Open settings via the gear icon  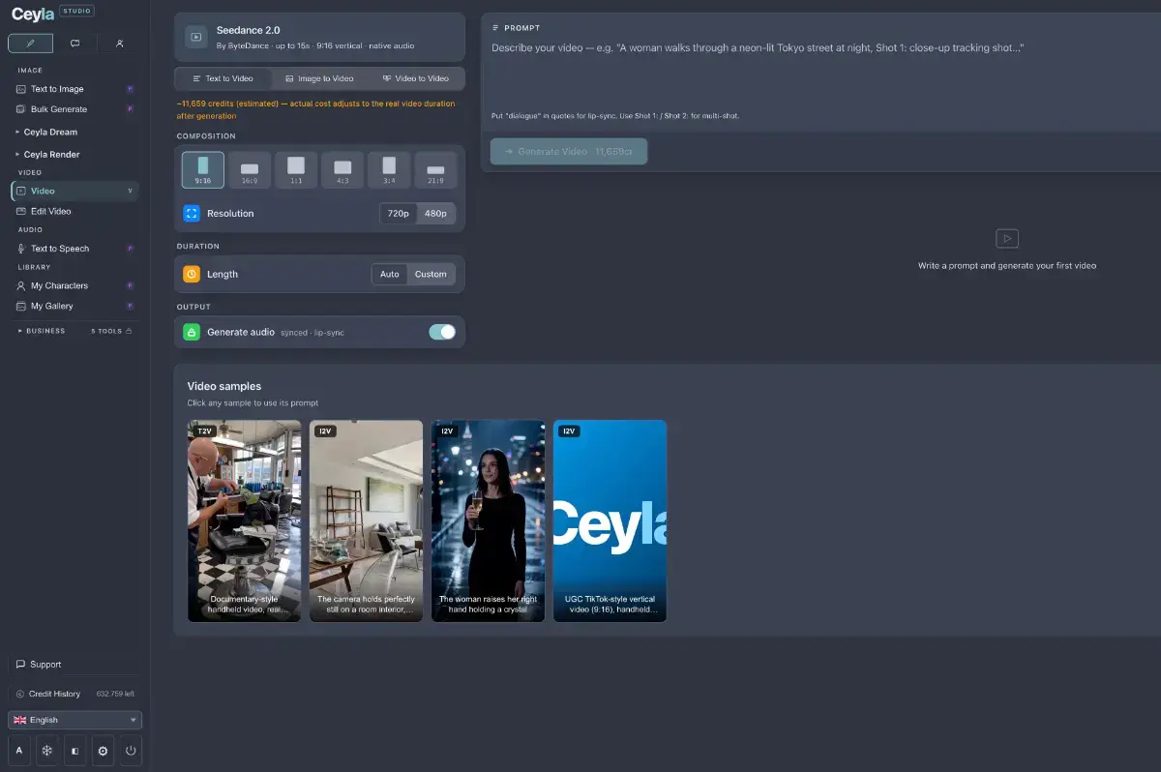tap(103, 751)
